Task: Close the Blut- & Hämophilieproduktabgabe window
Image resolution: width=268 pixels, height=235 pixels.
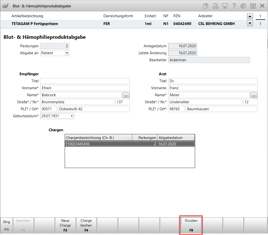Action: click(262, 6)
